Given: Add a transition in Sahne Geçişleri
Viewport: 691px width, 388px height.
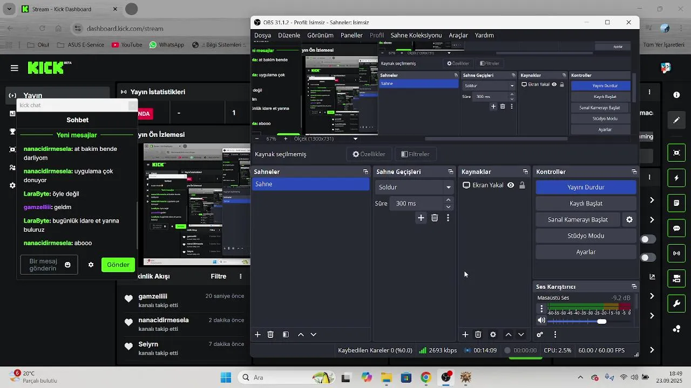Looking at the screenshot, I should point(421,218).
